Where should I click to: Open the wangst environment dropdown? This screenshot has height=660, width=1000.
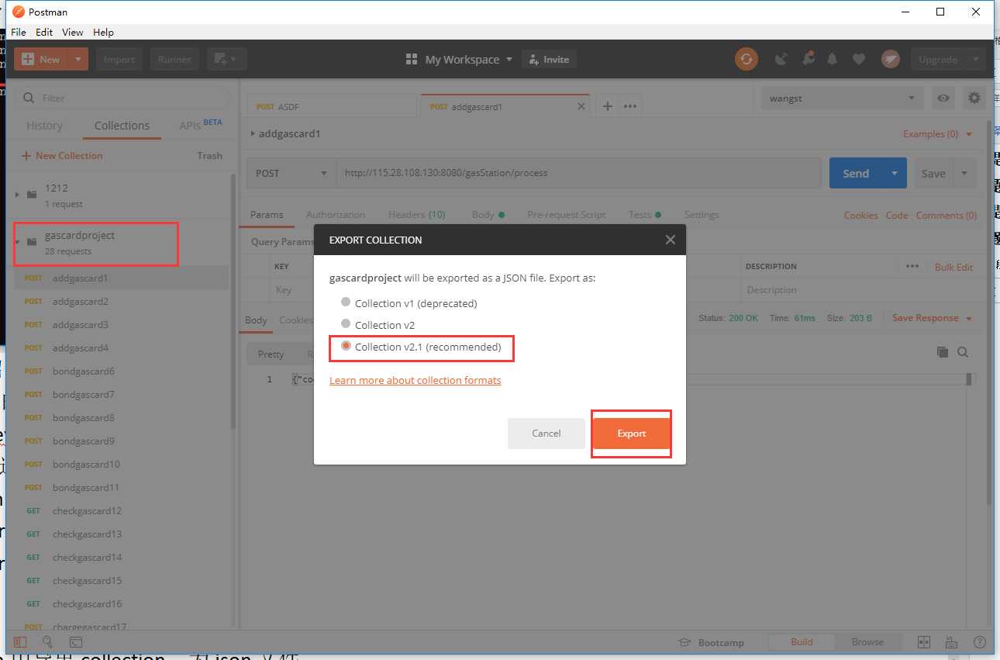(x=842, y=98)
